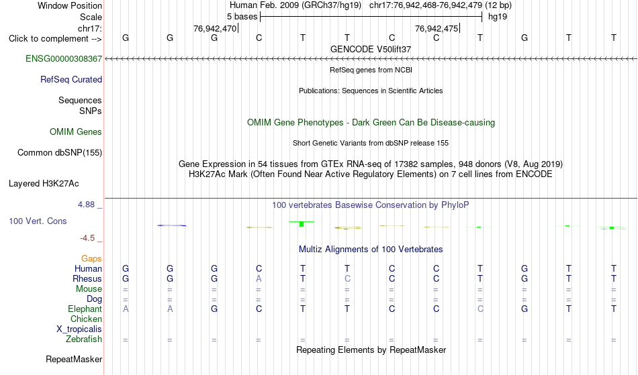The height and width of the screenshot is (375, 638).
Task: Click the 76,942,470 ruler position marker
Action: [x=215, y=28]
